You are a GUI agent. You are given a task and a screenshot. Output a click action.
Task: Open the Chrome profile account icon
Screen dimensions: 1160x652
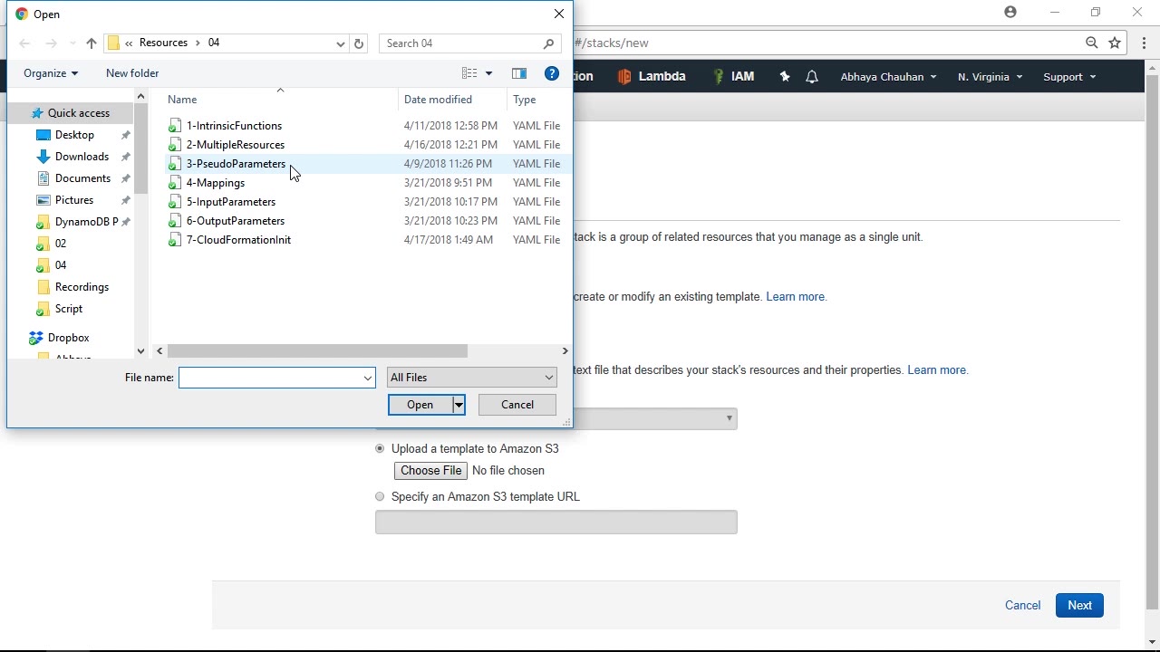pos(1010,12)
